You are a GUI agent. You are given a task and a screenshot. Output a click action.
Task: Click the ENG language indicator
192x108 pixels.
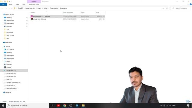point(174,106)
